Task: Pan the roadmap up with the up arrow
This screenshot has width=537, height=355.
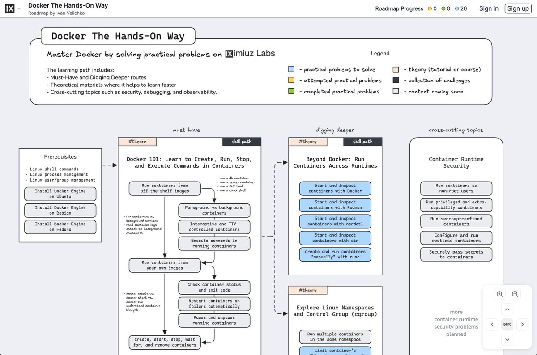Action: pyautogui.click(x=507, y=309)
